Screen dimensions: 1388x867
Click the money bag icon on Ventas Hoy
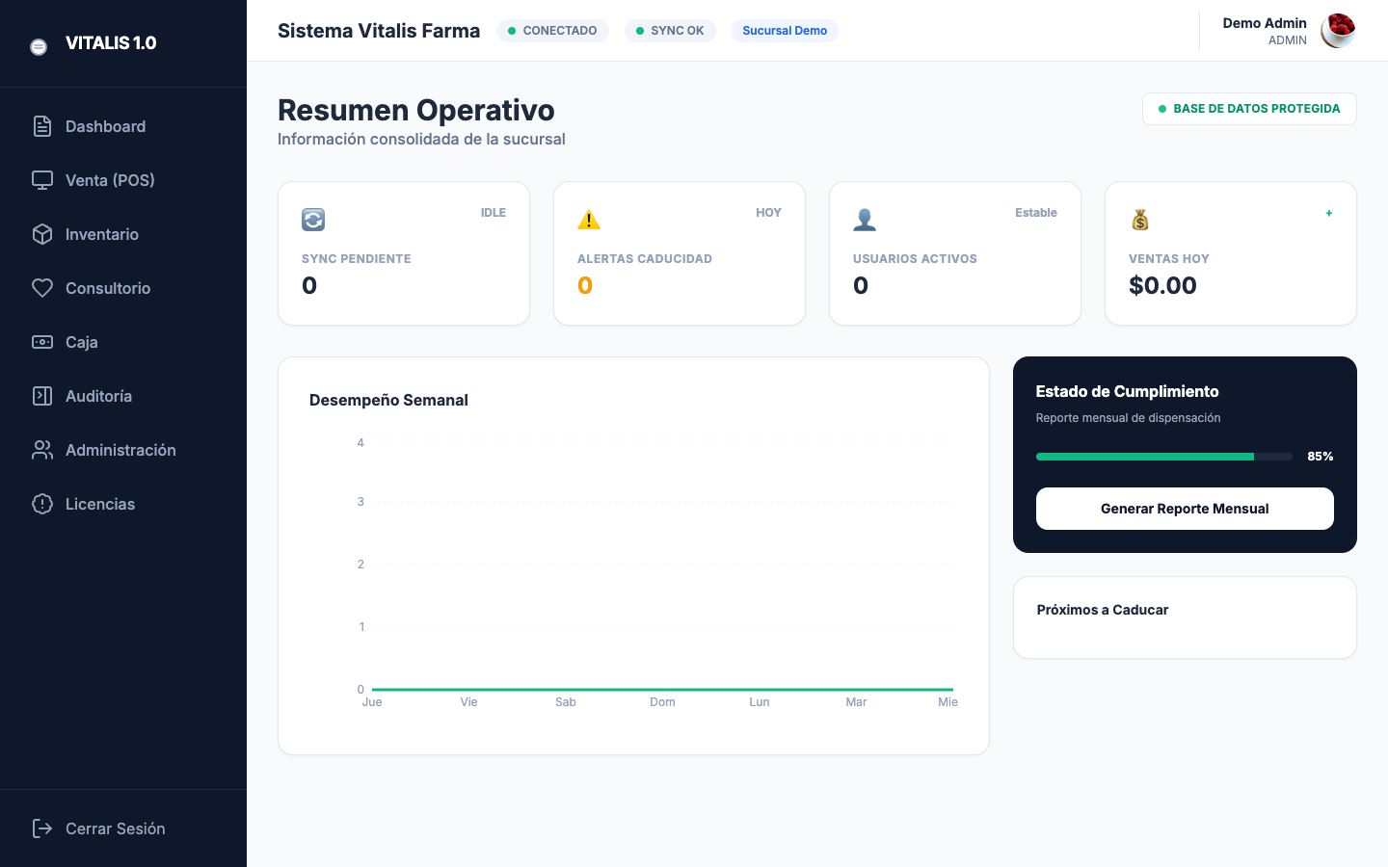click(1139, 220)
